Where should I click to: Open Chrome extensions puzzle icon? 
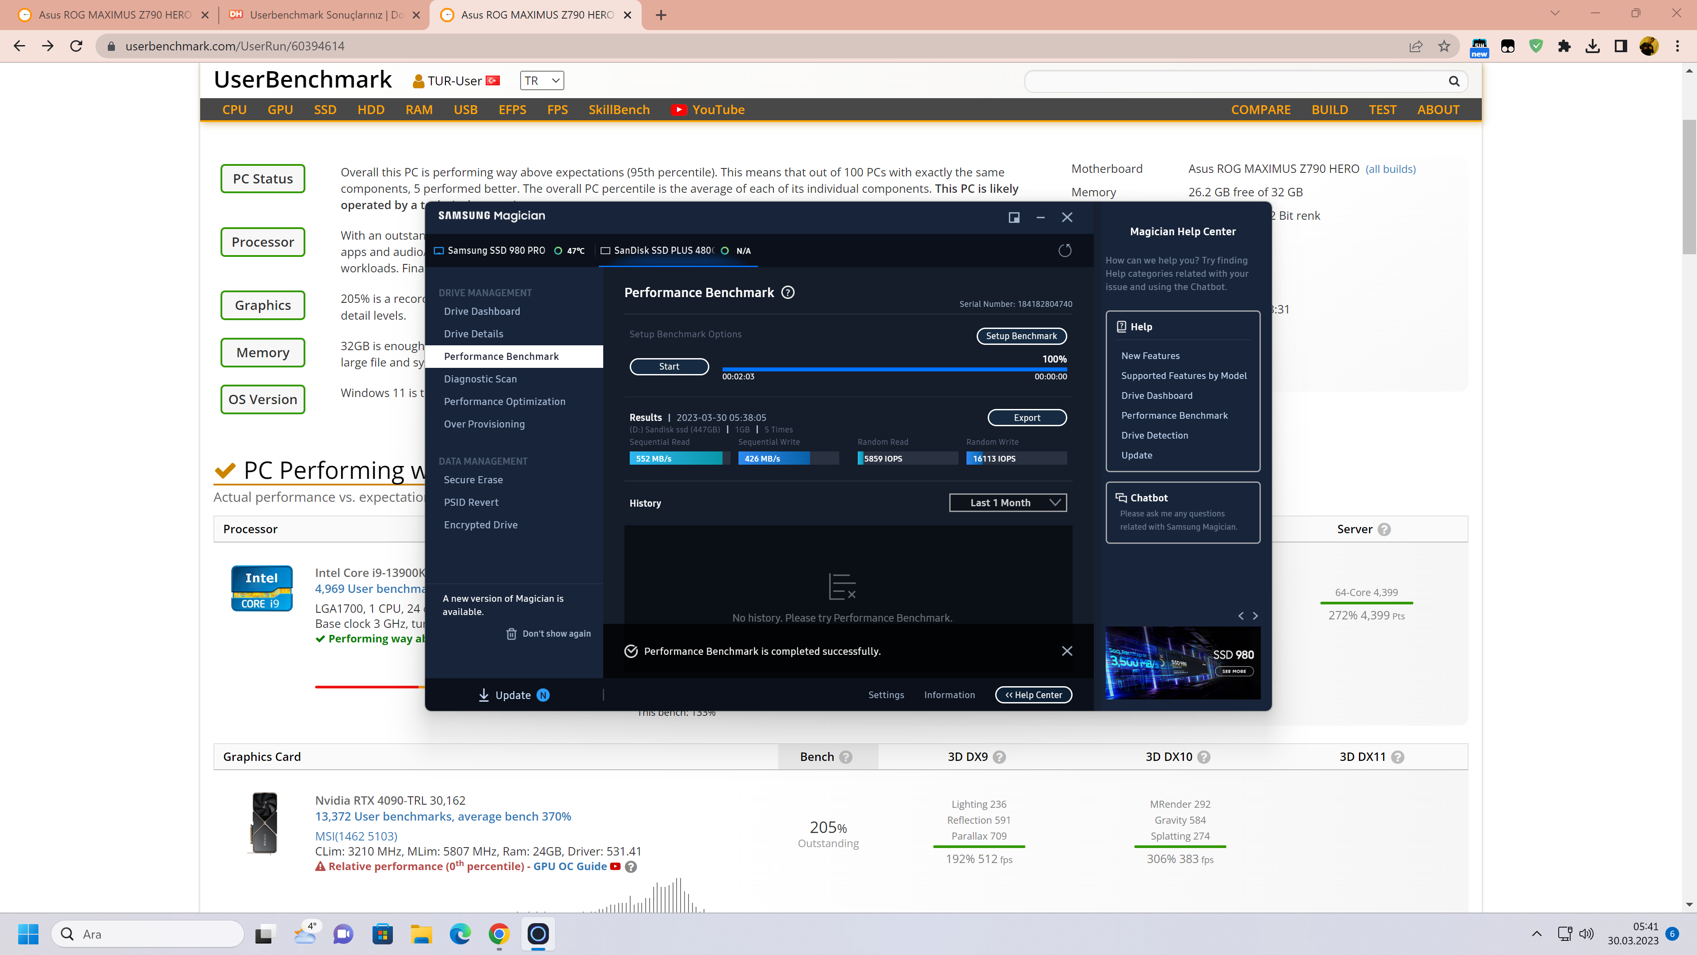[x=1564, y=46]
